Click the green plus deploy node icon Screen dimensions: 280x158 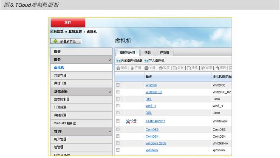[x=56, y=41]
